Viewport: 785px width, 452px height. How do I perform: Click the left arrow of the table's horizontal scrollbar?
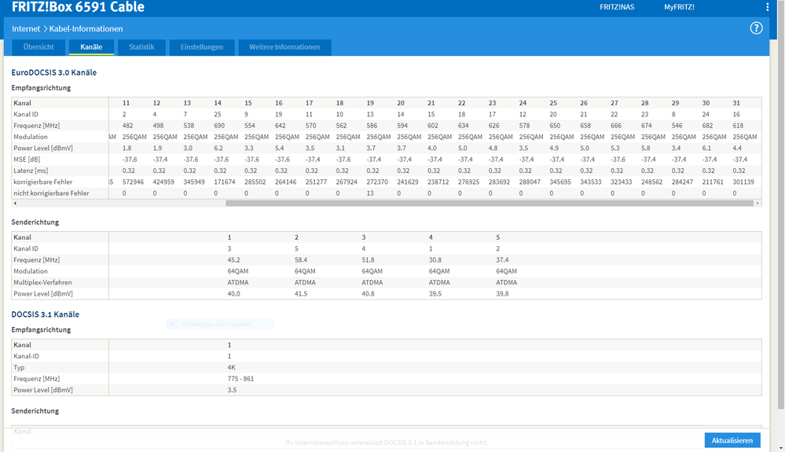[15, 204]
